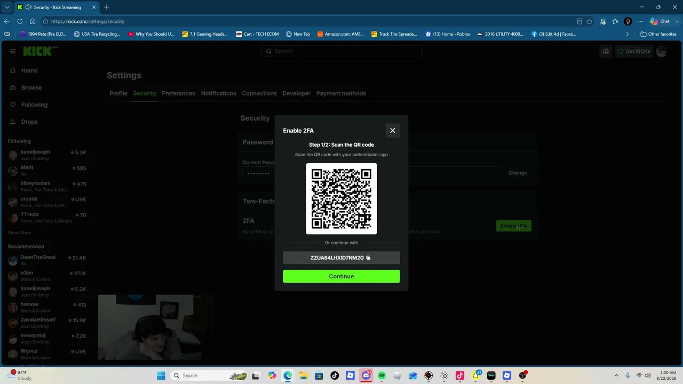Close the Enable 2FA dialog
683x384 pixels.
(x=393, y=131)
